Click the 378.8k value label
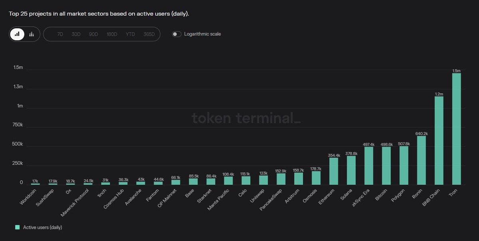479x241 pixels. pyautogui.click(x=351, y=153)
